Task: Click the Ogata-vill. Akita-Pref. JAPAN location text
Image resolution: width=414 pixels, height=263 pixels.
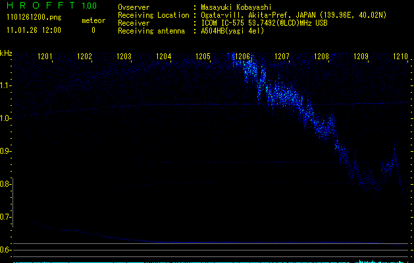Action: 294,15
